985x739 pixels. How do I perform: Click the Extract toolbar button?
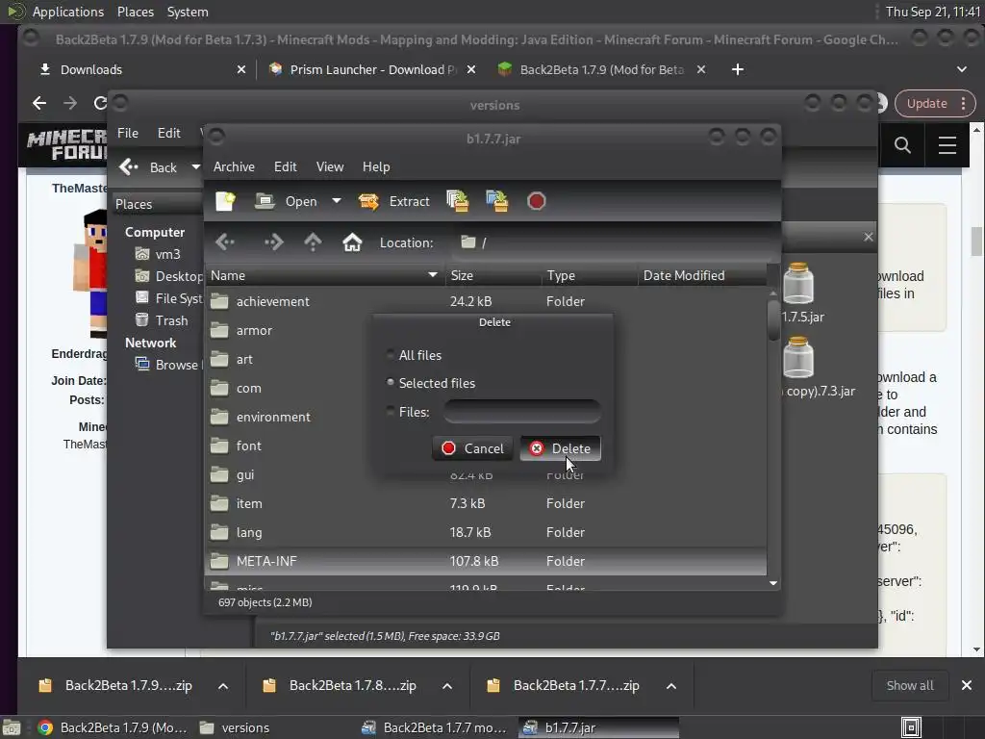tap(393, 201)
